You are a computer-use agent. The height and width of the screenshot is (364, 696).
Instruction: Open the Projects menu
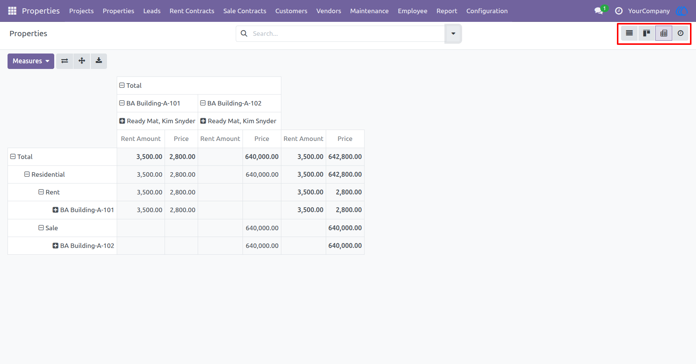point(81,11)
